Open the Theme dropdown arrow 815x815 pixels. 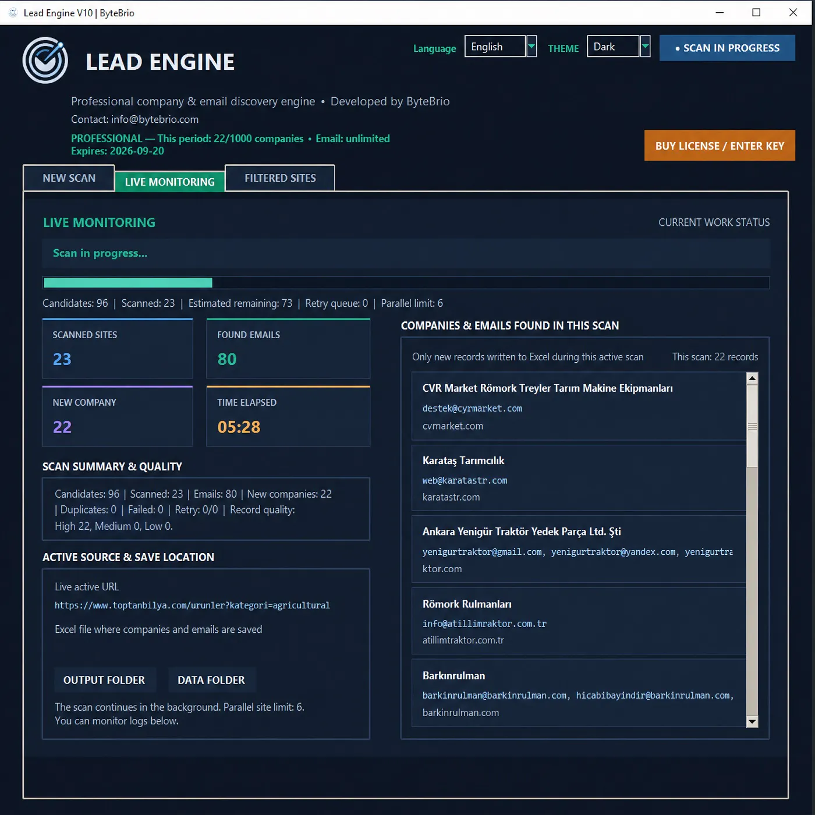point(645,47)
